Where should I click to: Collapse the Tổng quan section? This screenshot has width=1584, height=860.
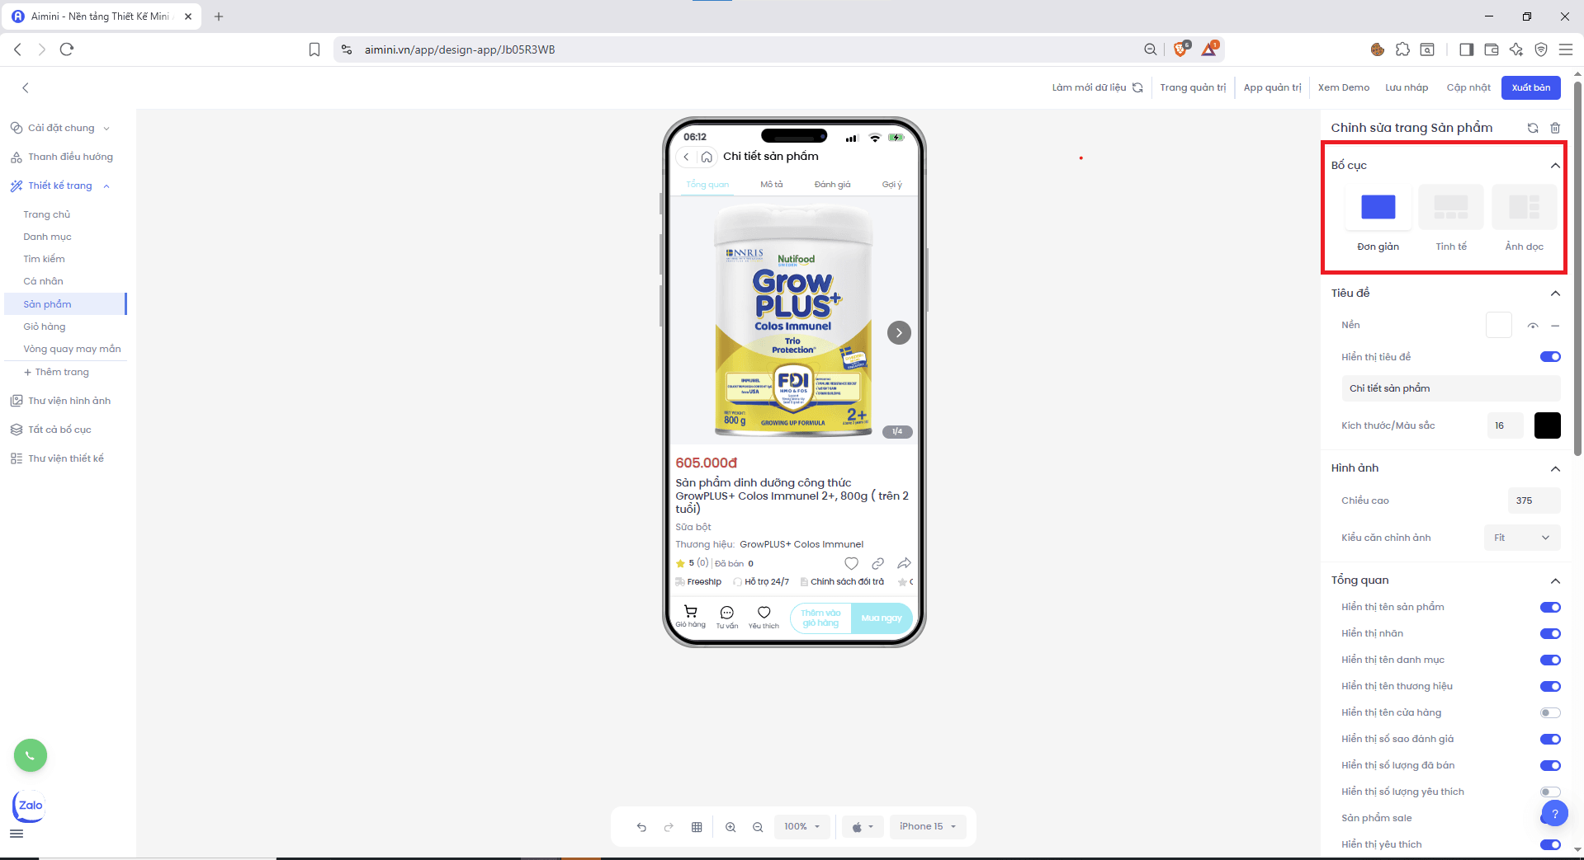(1555, 580)
